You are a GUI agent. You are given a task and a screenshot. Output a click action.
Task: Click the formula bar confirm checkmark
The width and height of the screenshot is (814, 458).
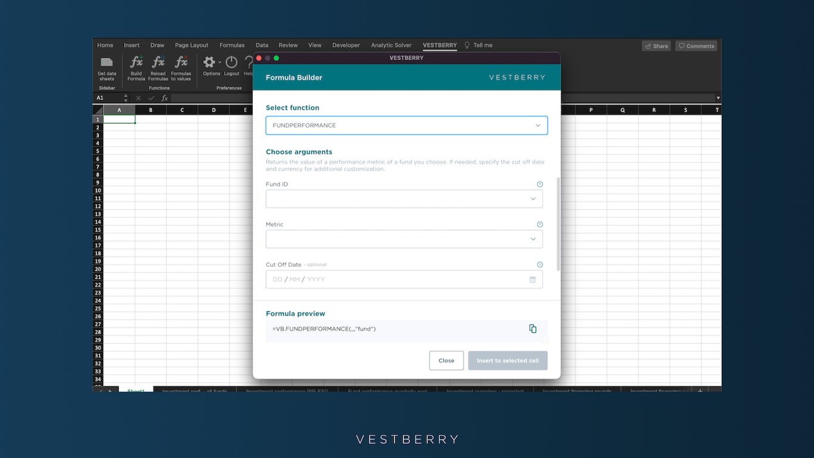click(x=151, y=98)
